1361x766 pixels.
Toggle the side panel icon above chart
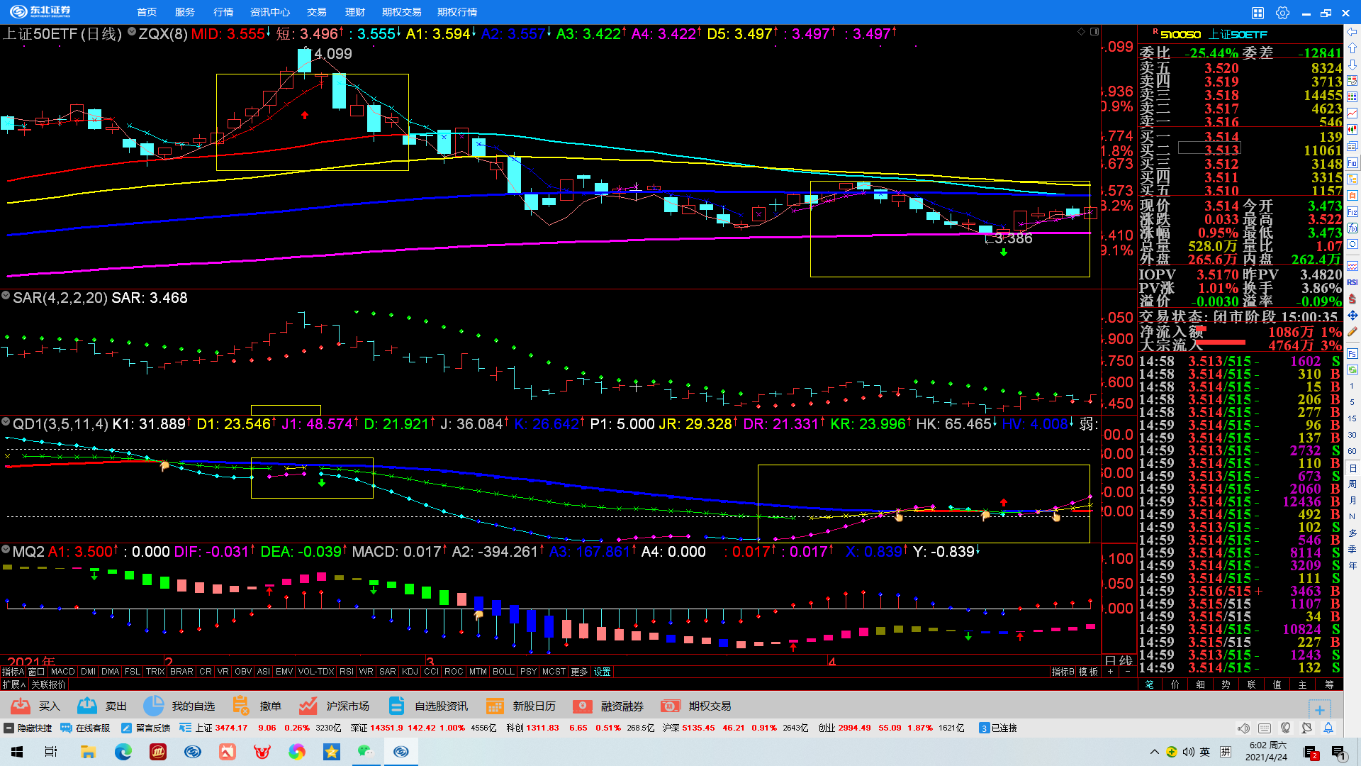pos(1094,32)
